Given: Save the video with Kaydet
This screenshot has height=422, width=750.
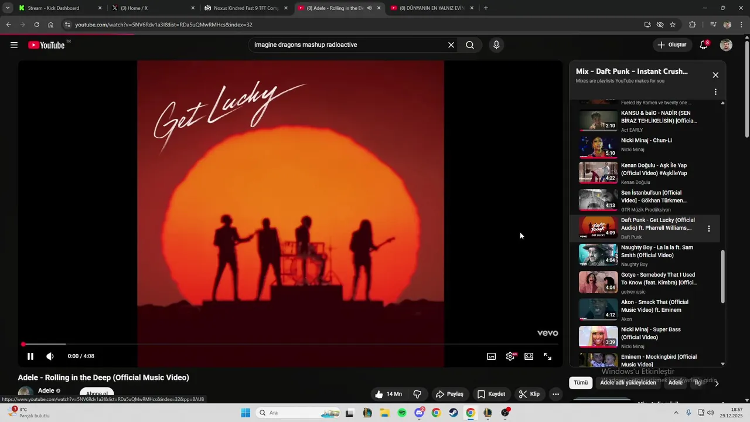Looking at the screenshot, I should pos(491,394).
